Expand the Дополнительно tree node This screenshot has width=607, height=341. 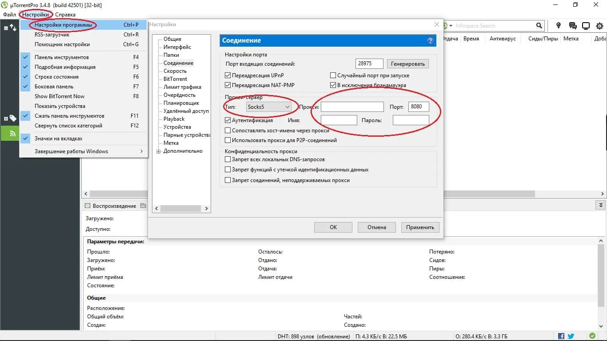tap(159, 151)
